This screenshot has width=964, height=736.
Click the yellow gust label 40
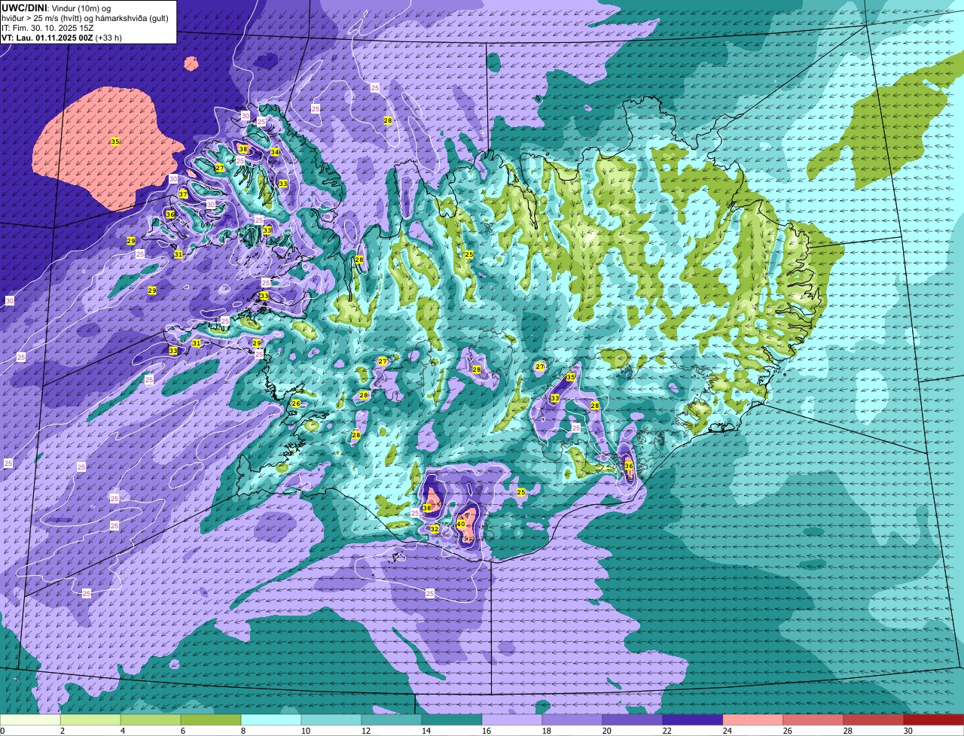pos(461,524)
